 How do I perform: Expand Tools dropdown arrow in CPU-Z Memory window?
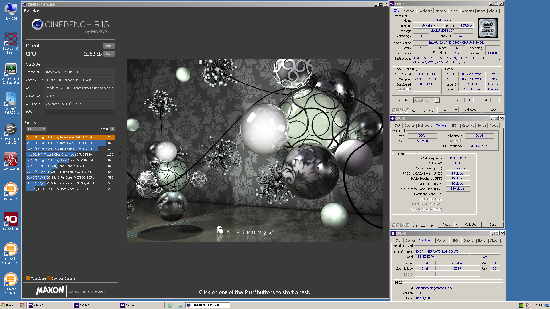tap(456, 225)
